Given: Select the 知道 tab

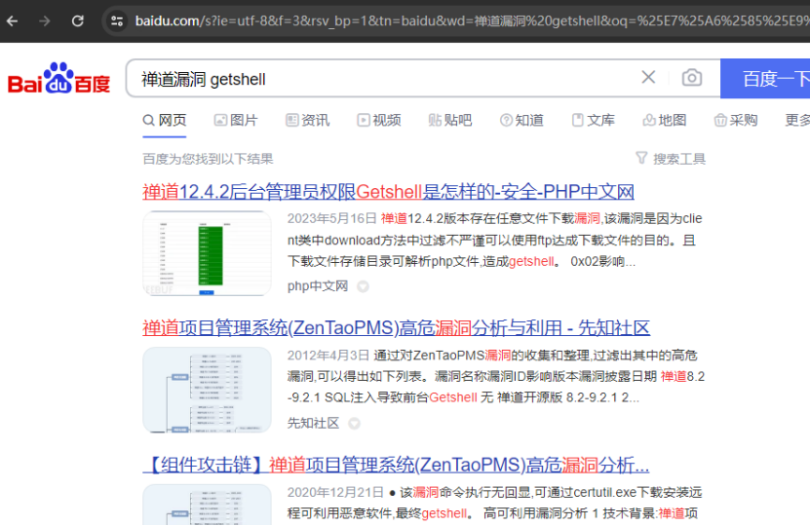Looking at the screenshot, I should [x=521, y=120].
